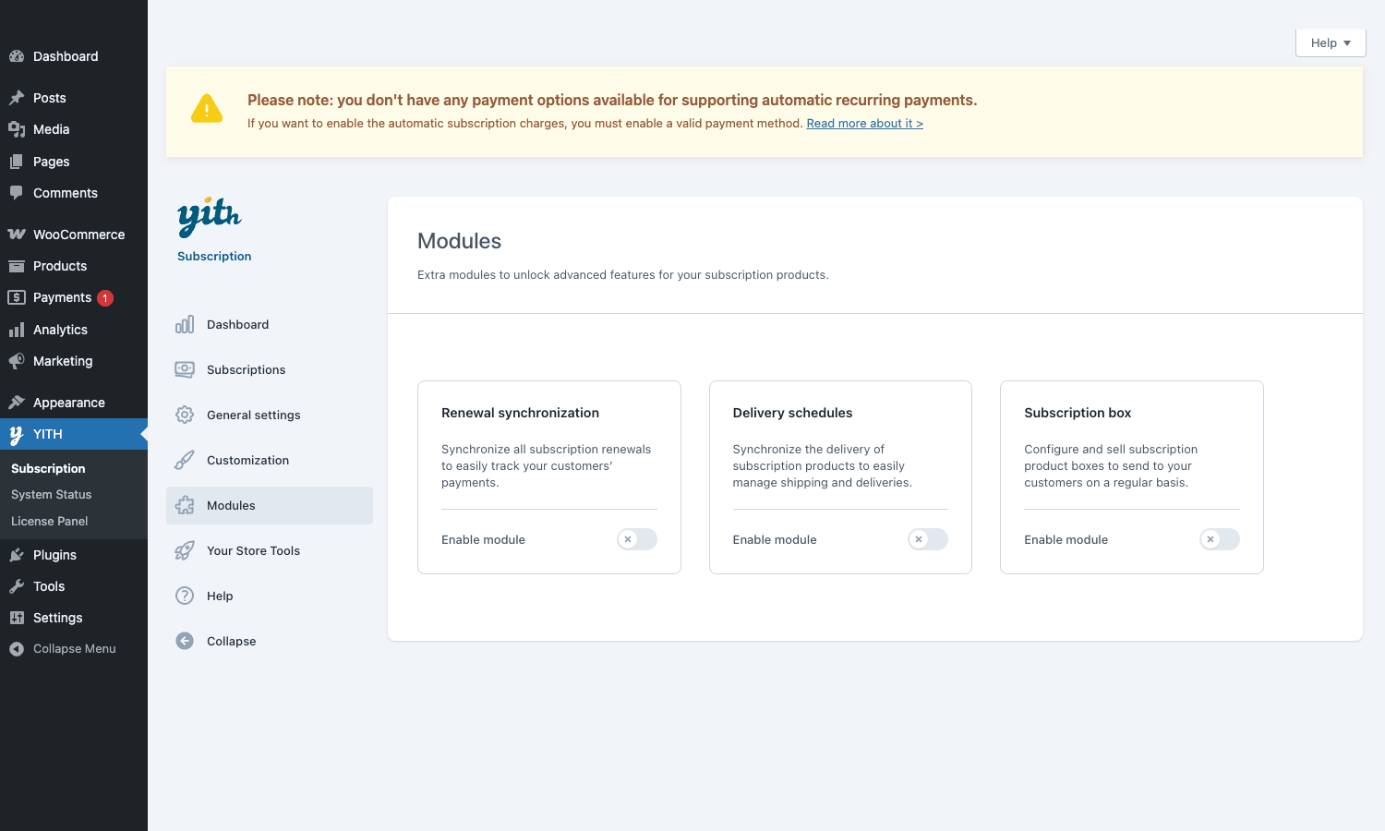This screenshot has height=831, width=1385.
Task: Click 'Enable module' text in Delivery schedules card
Action: click(775, 540)
